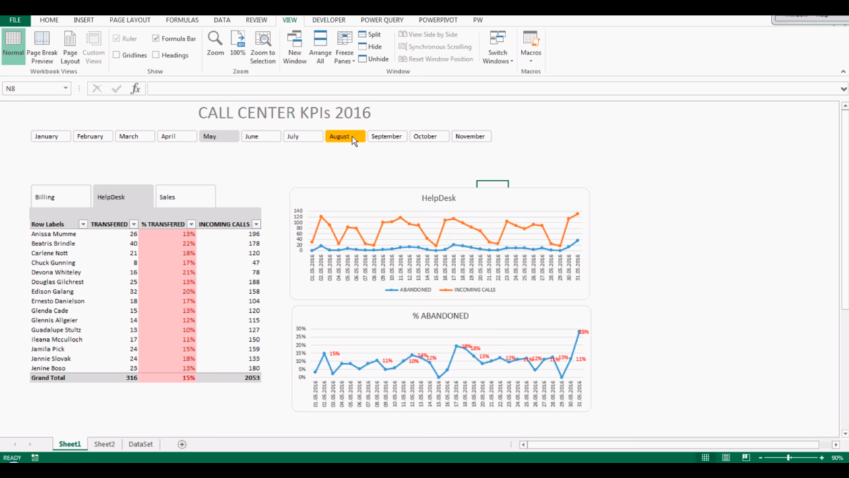
Task: Switch to Normal view in status bar
Action: (x=705, y=458)
